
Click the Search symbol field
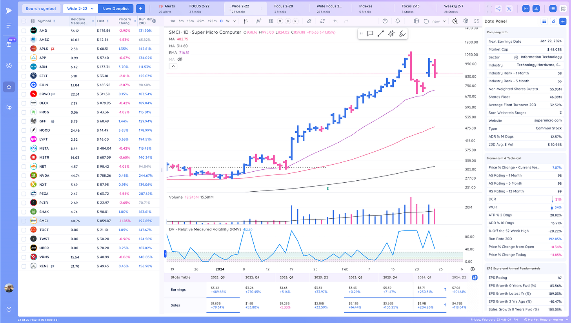pyautogui.click(x=41, y=8)
